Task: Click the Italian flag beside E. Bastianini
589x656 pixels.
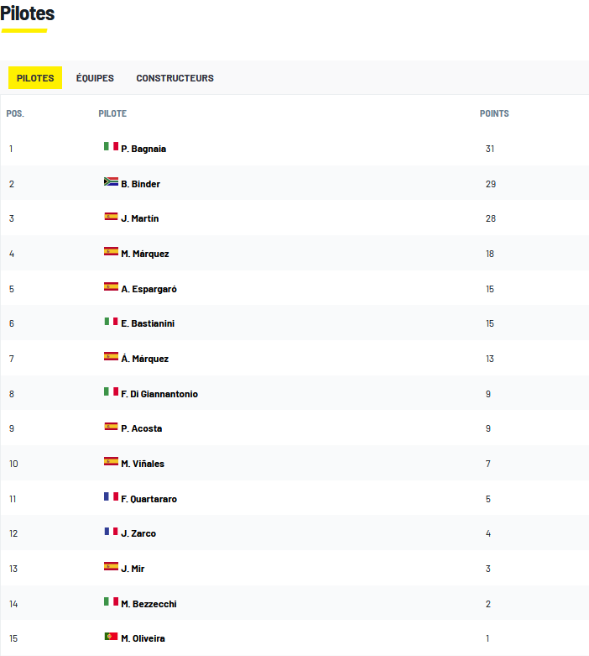Action: pyautogui.click(x=111, y=322)
